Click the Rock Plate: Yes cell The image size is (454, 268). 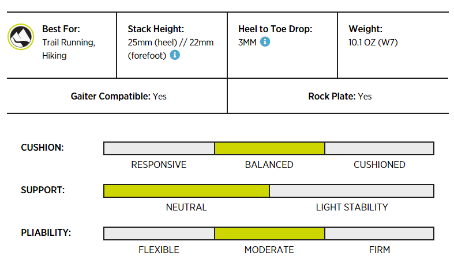340,96
